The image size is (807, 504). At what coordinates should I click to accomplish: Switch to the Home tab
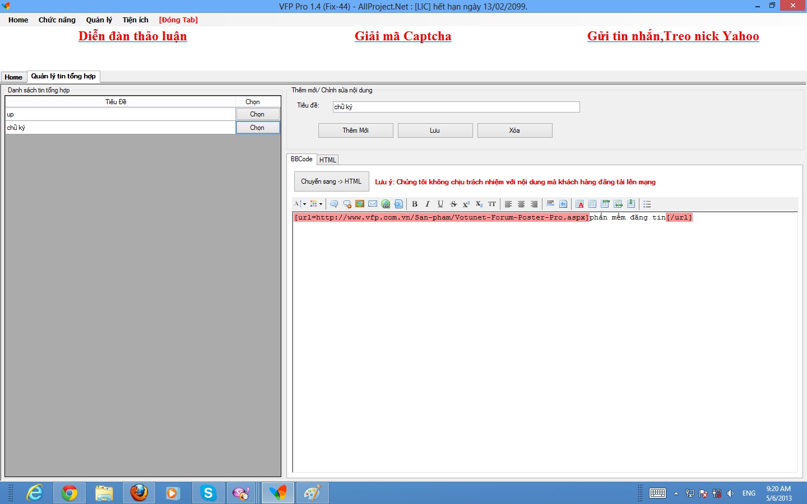tap(13, 77)
